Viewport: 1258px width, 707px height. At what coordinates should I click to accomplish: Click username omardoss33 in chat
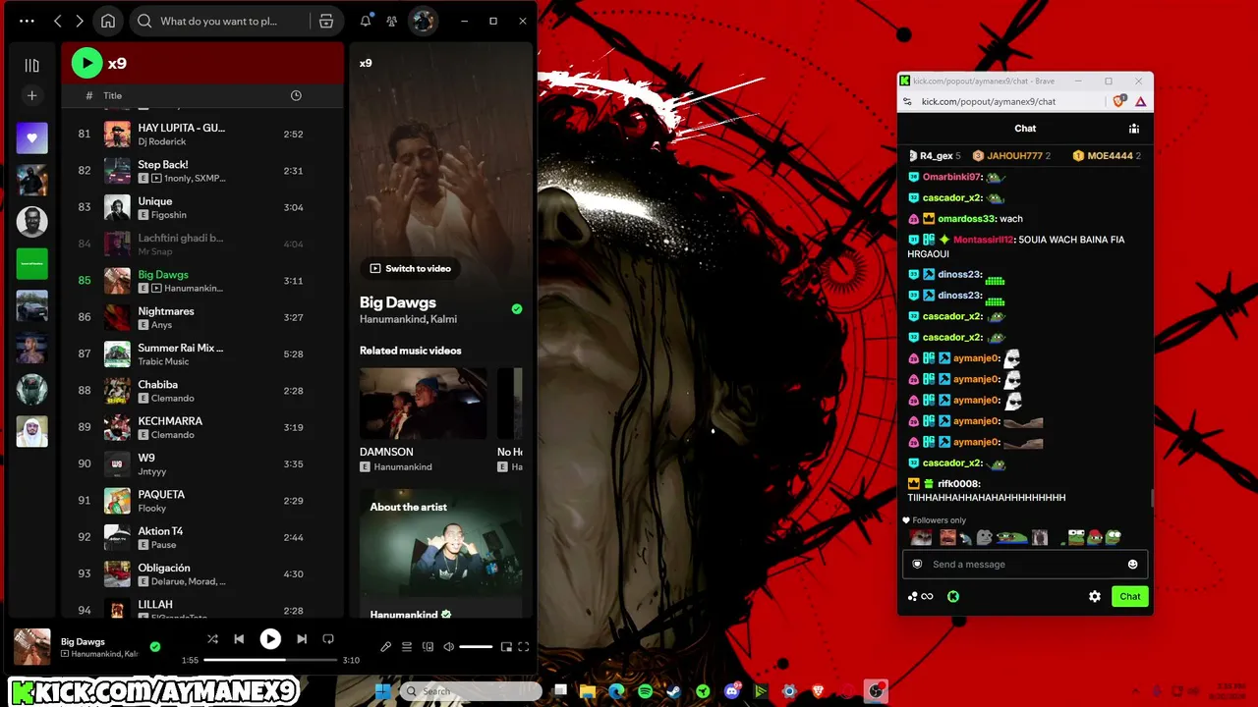(x=966, y=219)
